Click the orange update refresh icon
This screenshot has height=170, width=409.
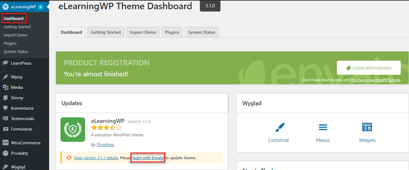[69, 158]
